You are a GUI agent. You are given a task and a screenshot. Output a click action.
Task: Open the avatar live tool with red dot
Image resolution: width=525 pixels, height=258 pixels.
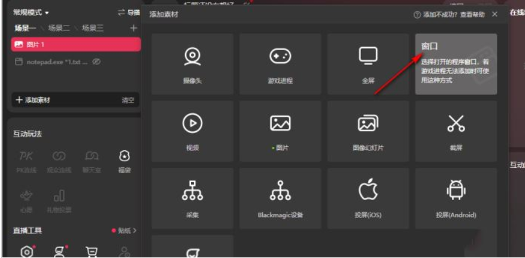[60, 251]
